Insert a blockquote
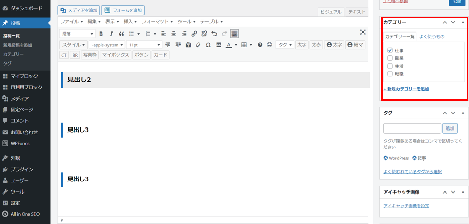This screenshot has height=224, width=469. click(121, 34)
